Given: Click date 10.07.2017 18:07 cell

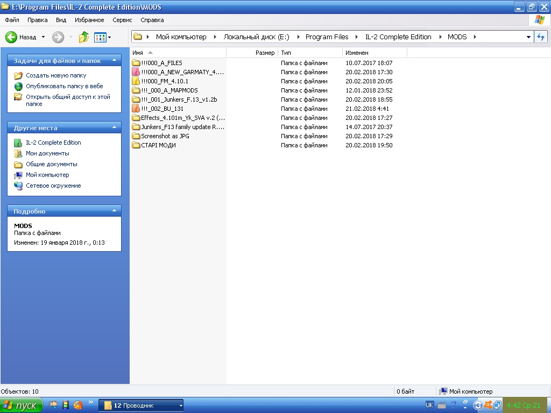Looking at the screenshot, I should pos(369,63).
